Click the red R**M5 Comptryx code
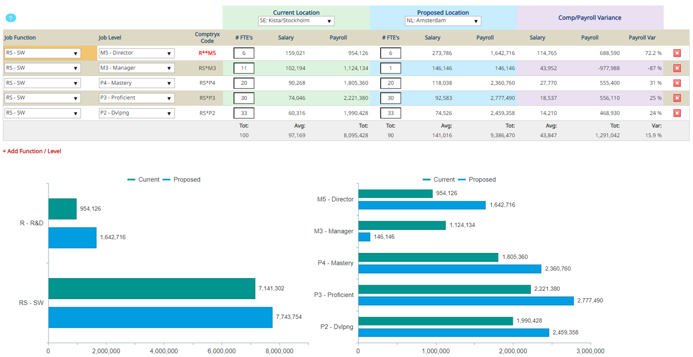The image size is (693, 357). [x=206, y=52]
